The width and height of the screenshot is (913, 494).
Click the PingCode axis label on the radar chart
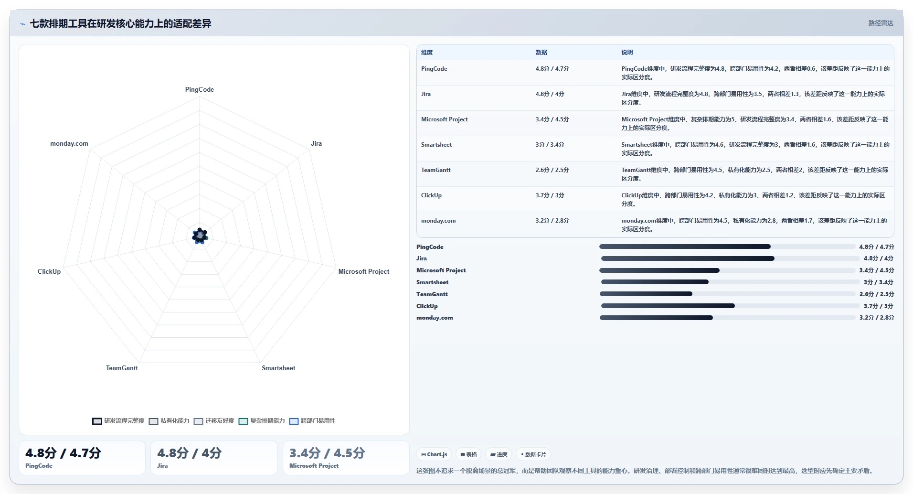pyautogui.click(x=200, y=90)
